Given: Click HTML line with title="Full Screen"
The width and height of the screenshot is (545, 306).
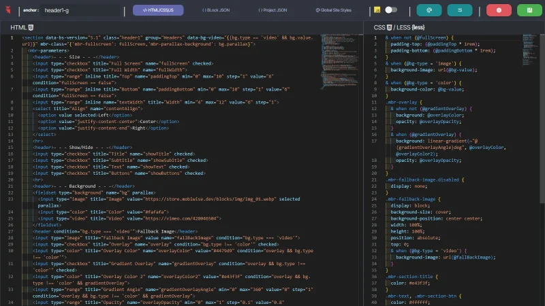Looking at the screenshot, I should click(x=123, y=63).
